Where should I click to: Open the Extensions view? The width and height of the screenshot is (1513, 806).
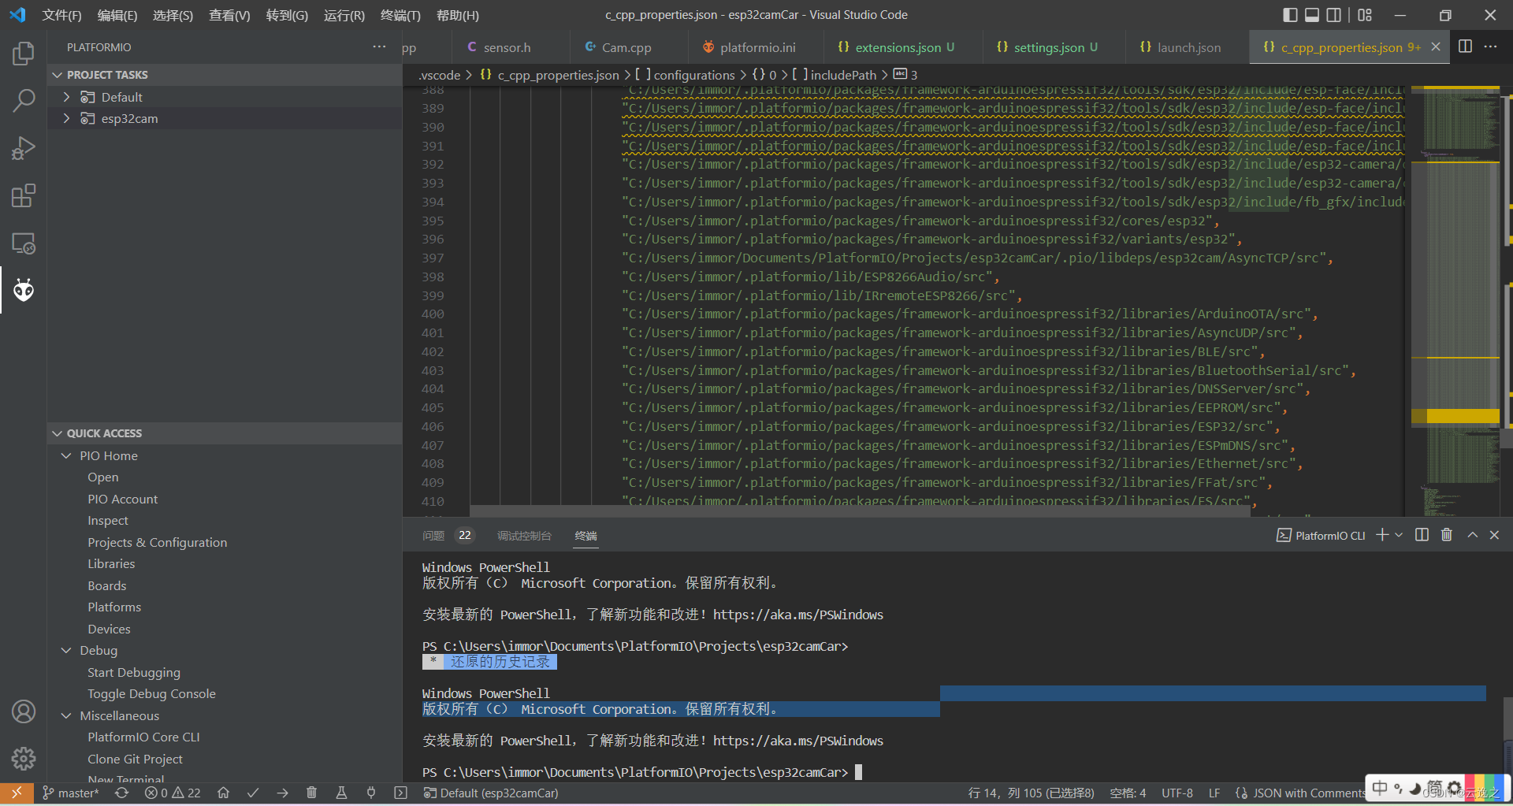pos(24,195)
